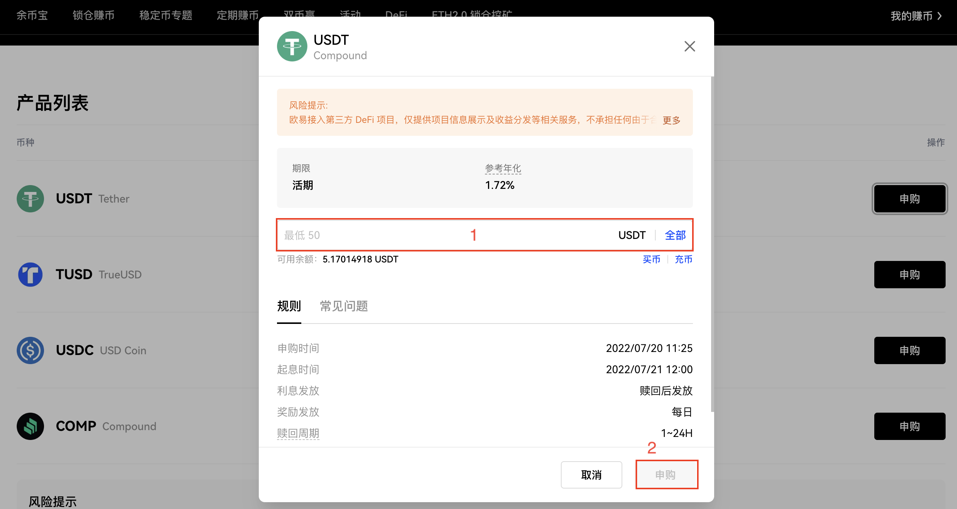
Task: Click the 产品列表 heading
Action: pos(52,103)
